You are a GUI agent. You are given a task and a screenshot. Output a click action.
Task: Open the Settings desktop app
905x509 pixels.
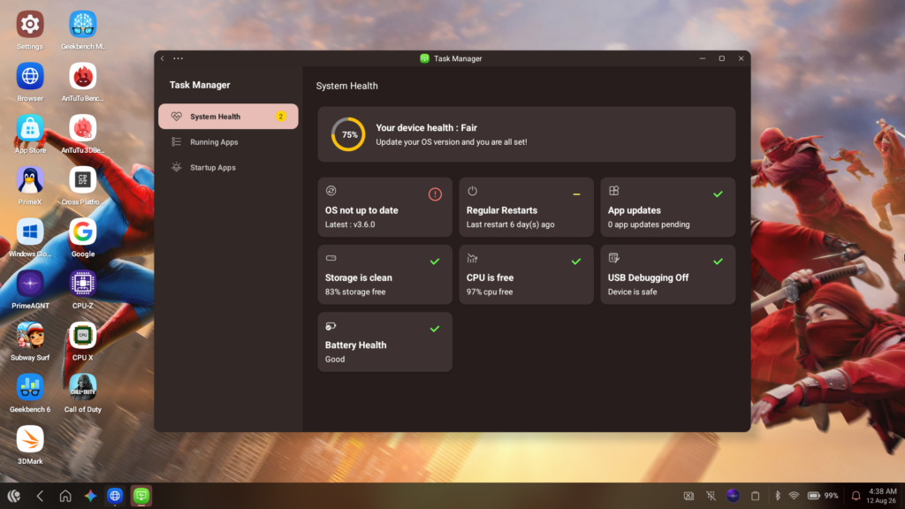click(30, 25)
